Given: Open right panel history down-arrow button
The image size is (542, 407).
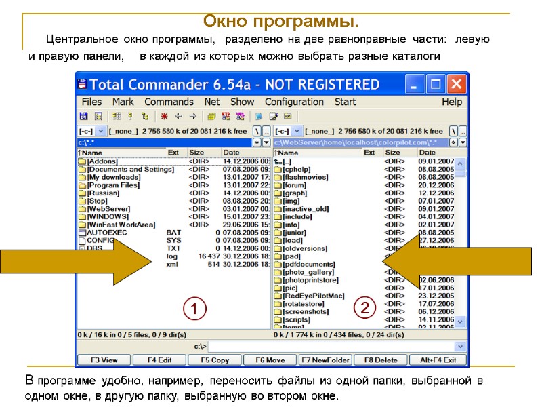Looking at the screenshot, I should coord(463,142).
